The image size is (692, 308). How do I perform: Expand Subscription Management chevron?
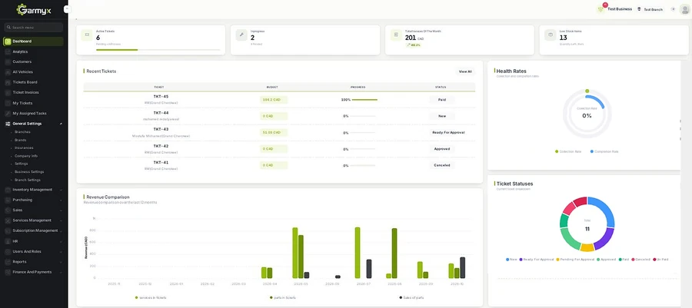[61, 231]
